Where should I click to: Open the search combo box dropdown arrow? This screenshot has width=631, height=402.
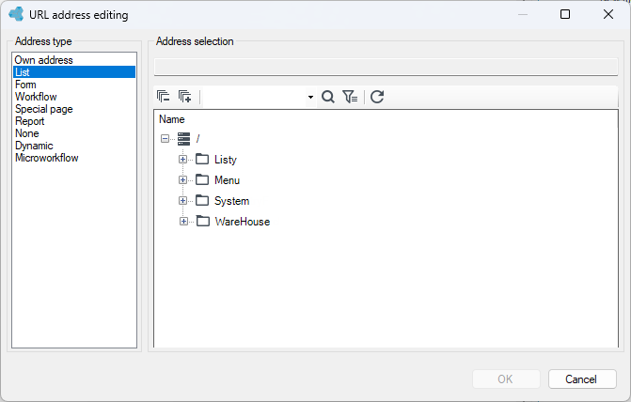click(310, 97)
